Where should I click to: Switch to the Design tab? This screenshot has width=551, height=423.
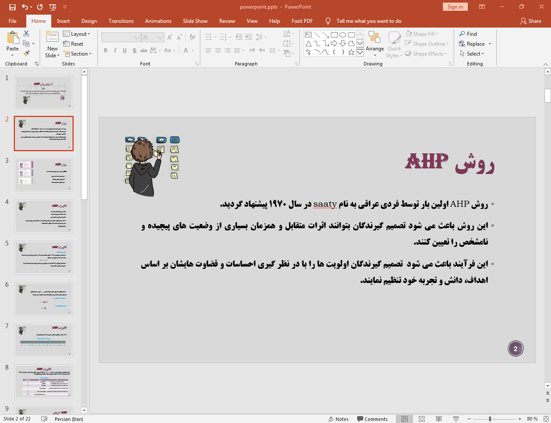point(89,21)
